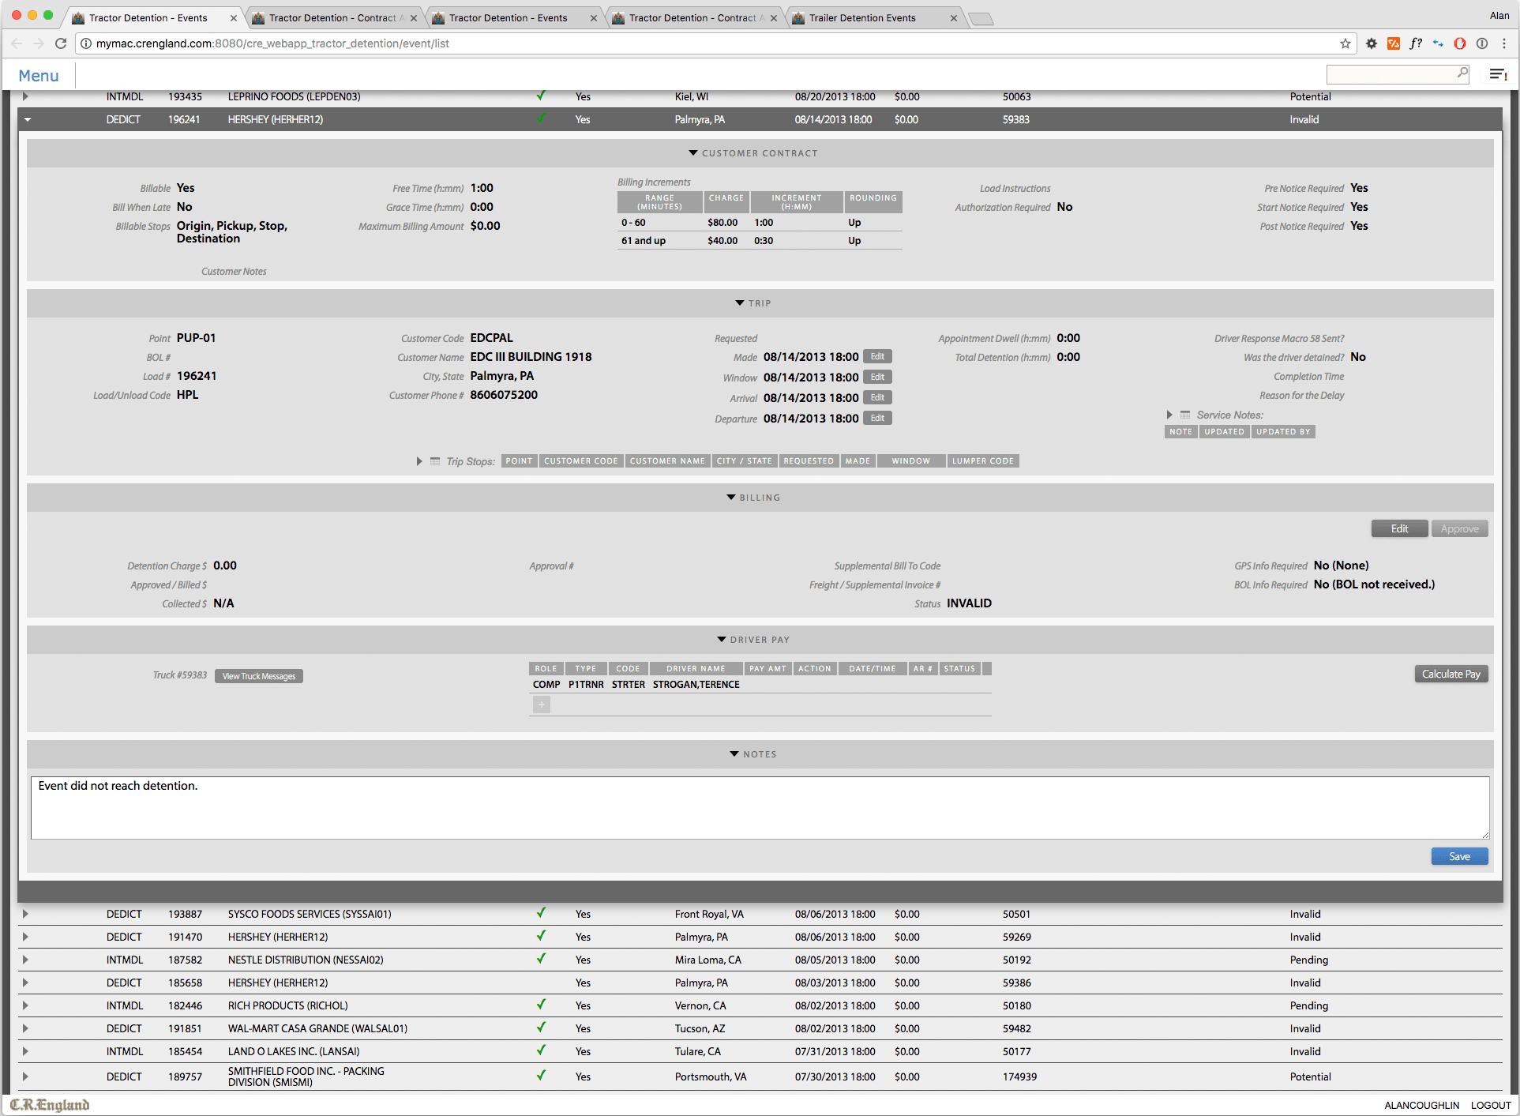Click the search input field
The image size is (1520, 1116).
(1392, 74)
